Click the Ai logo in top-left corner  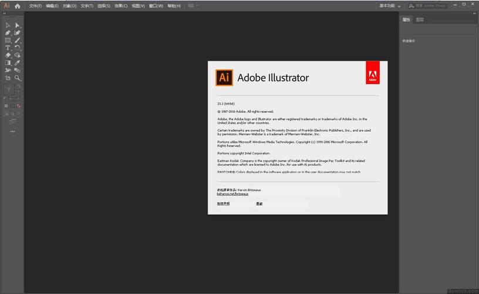click(x=6, y=5)
